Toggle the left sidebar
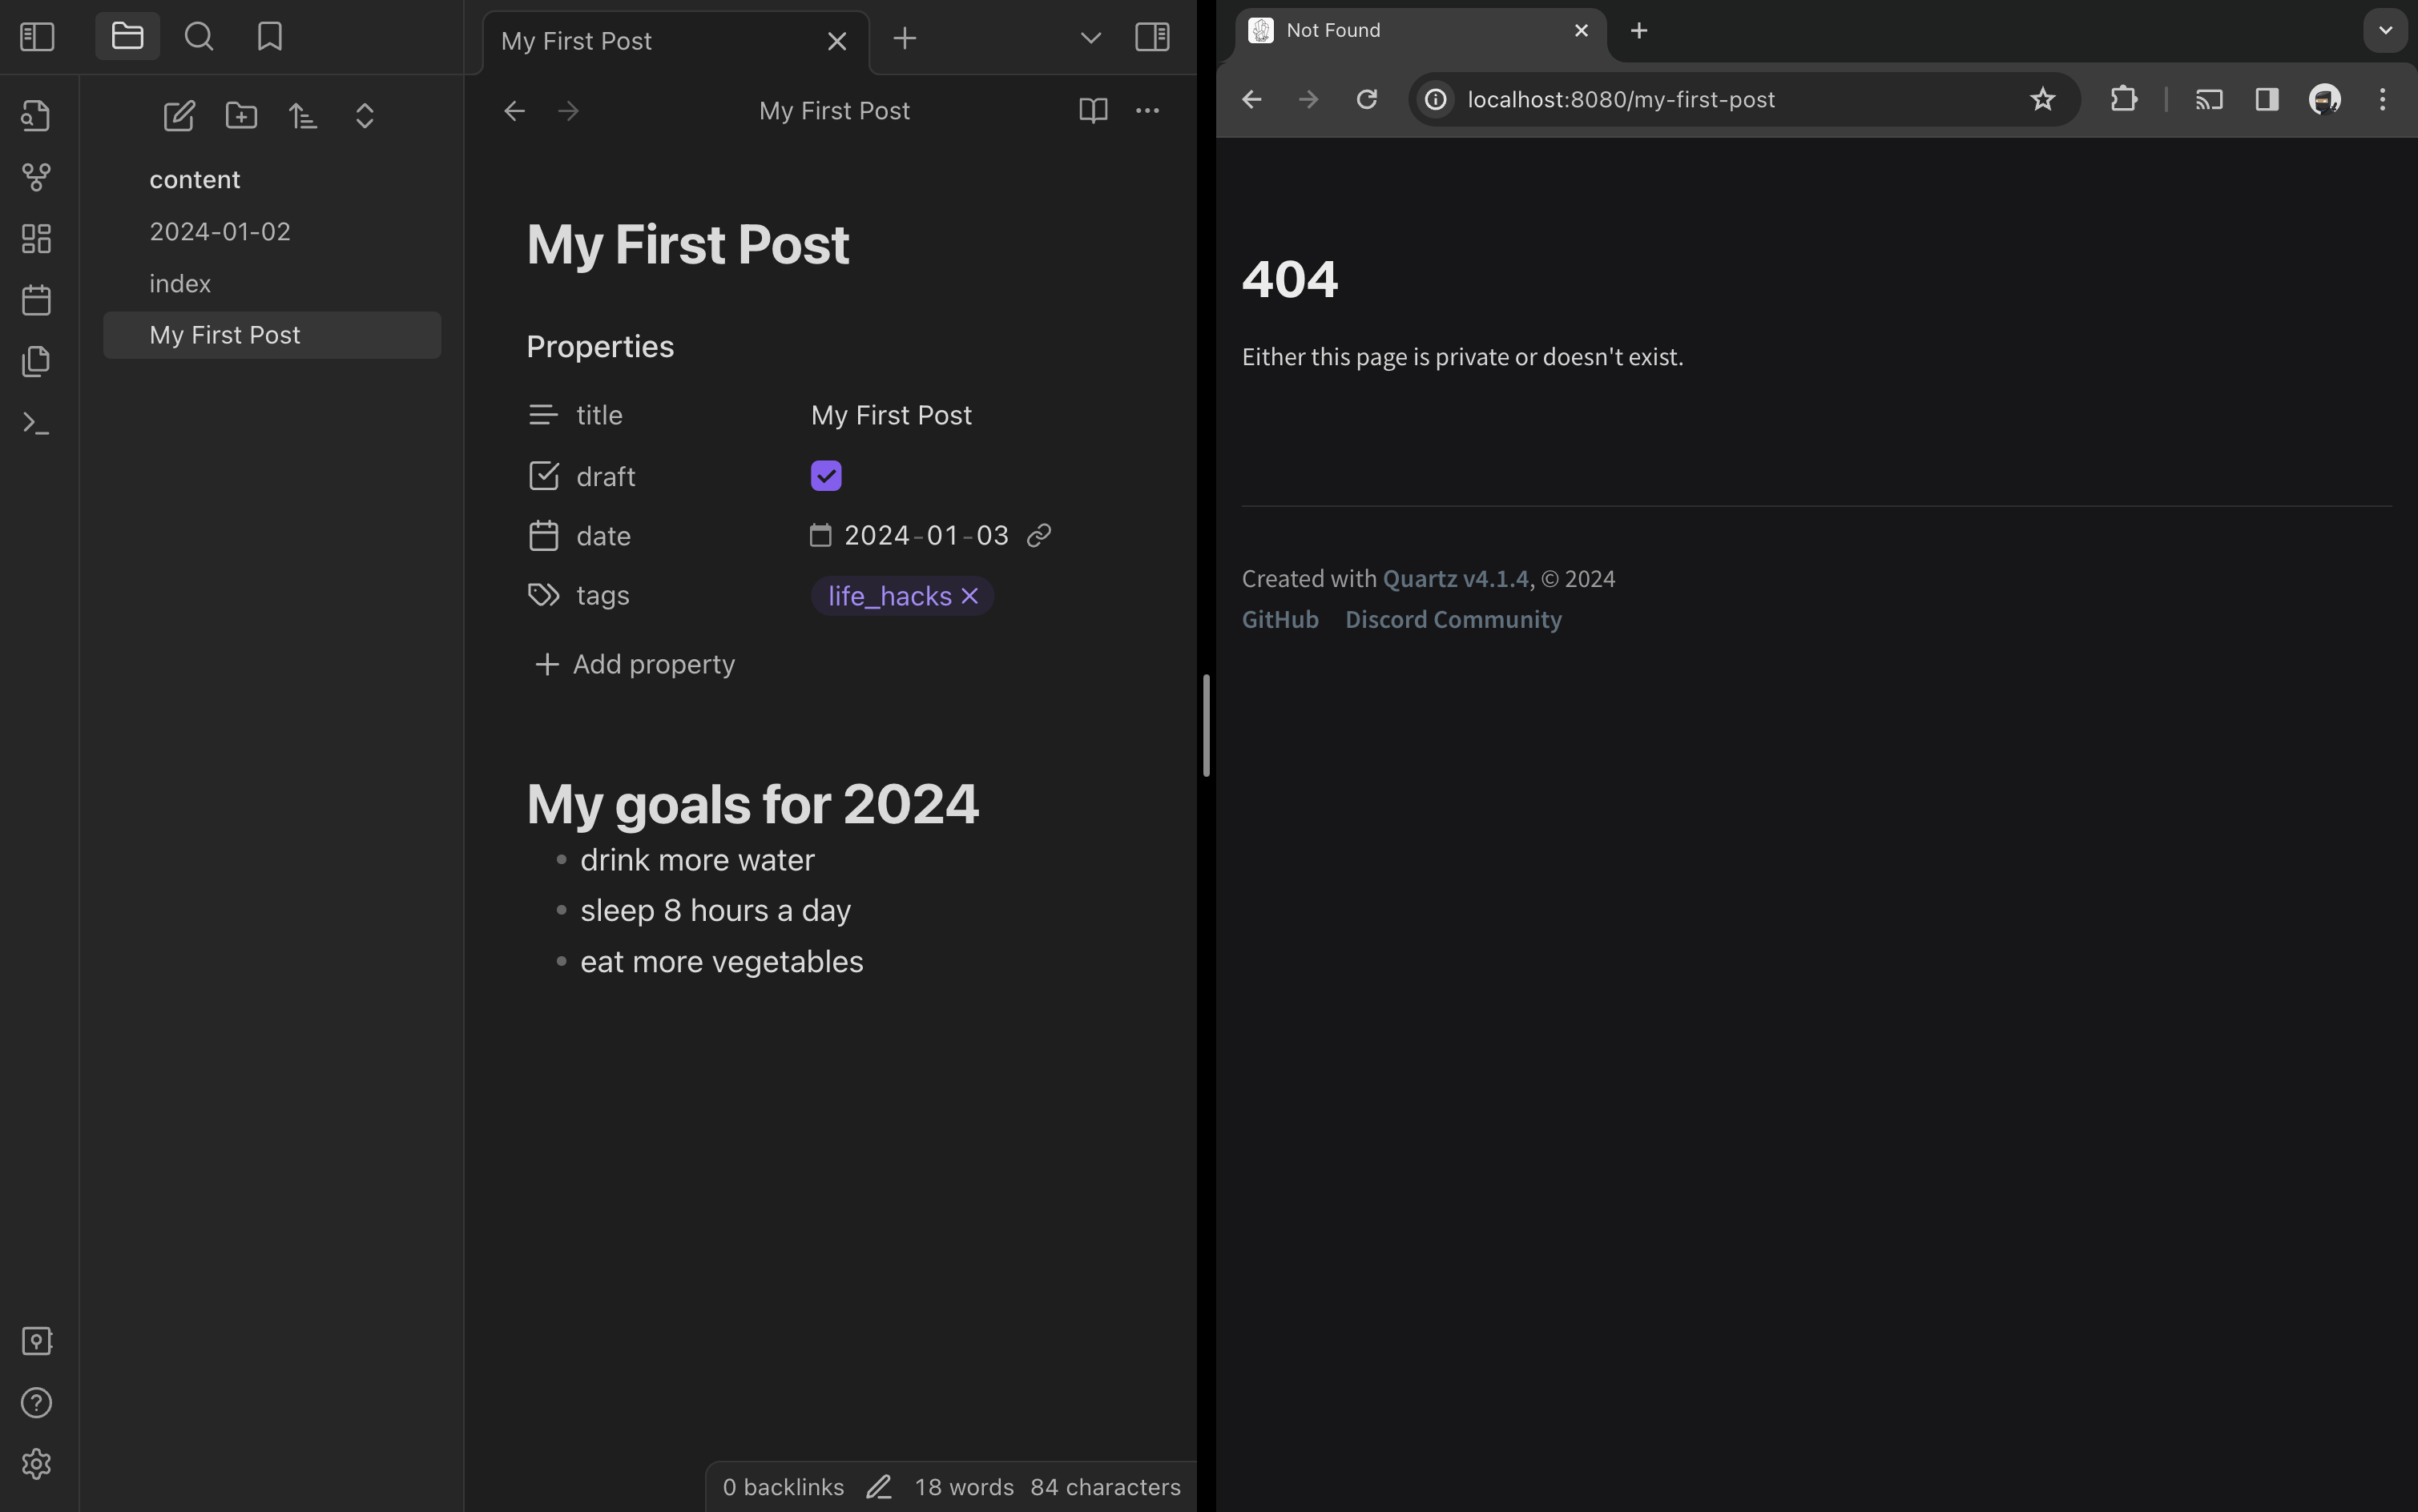The image size is (2418, 1512). click(37, 37)
